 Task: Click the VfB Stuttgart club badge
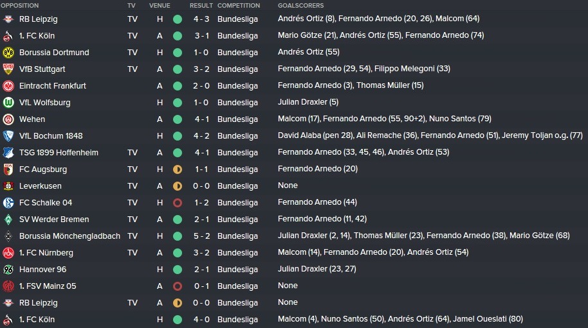pyautogui.click(x=8, y=69)
